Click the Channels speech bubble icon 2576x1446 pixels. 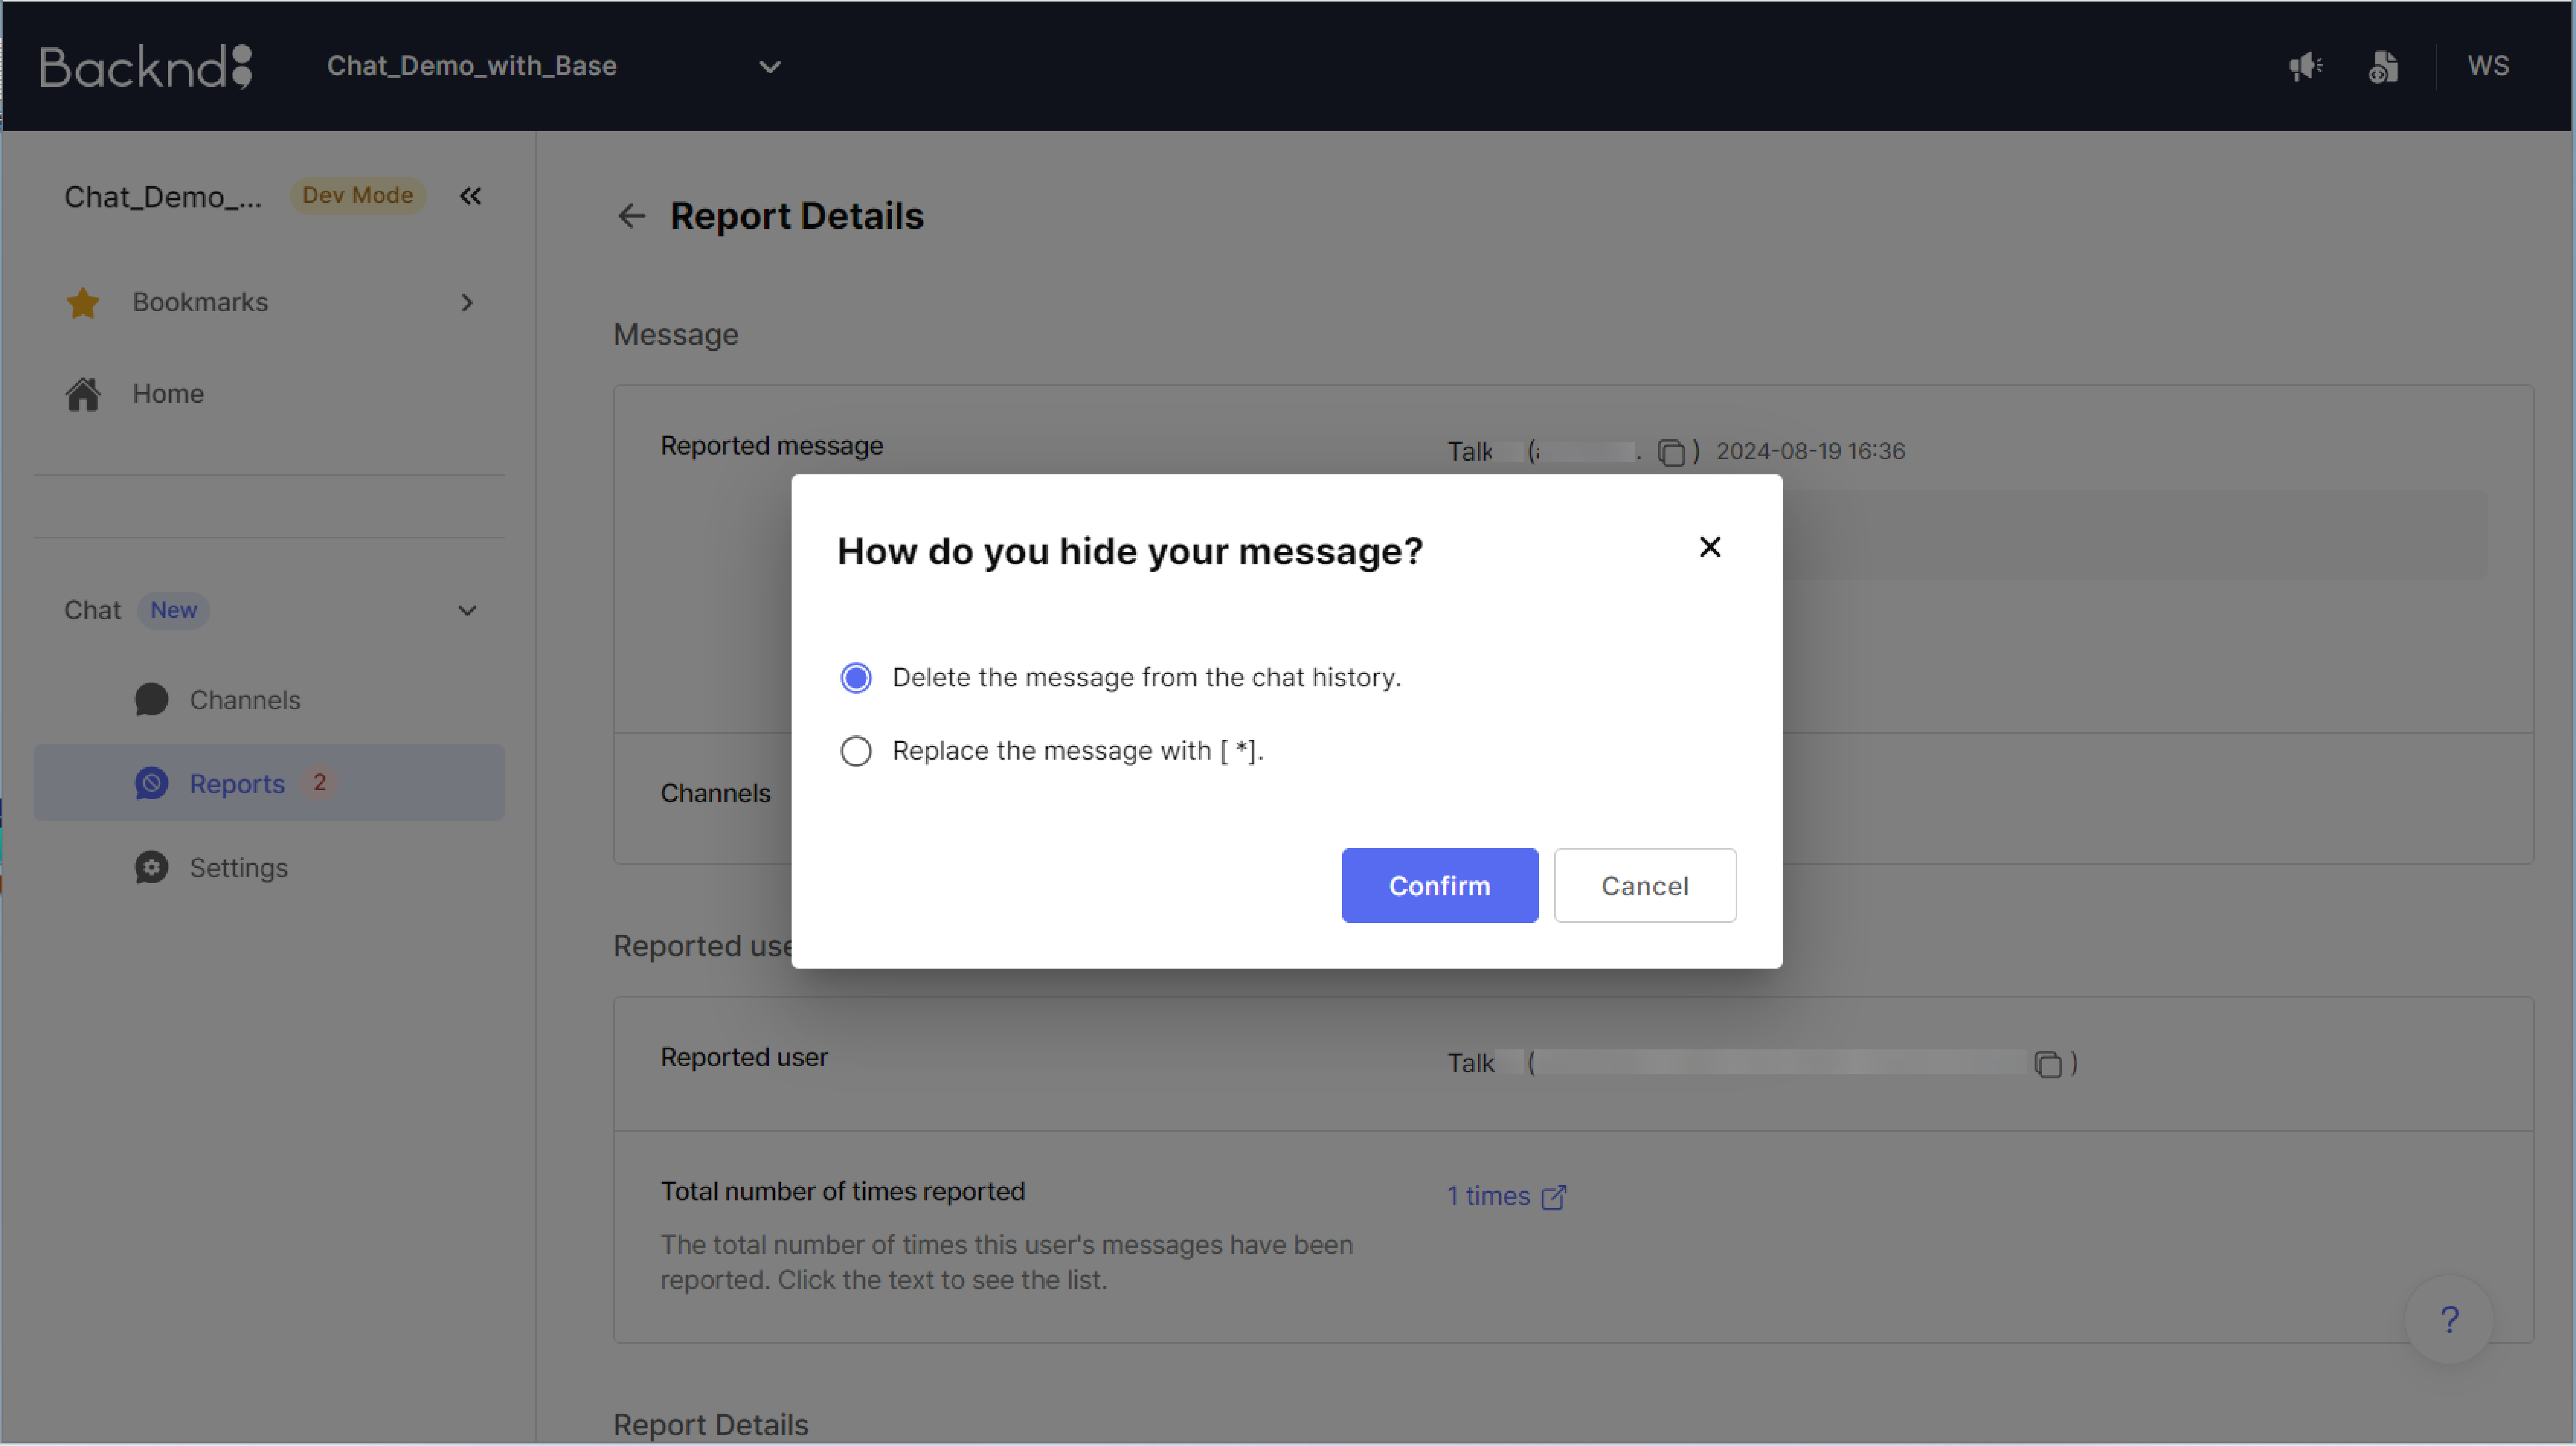151,700
